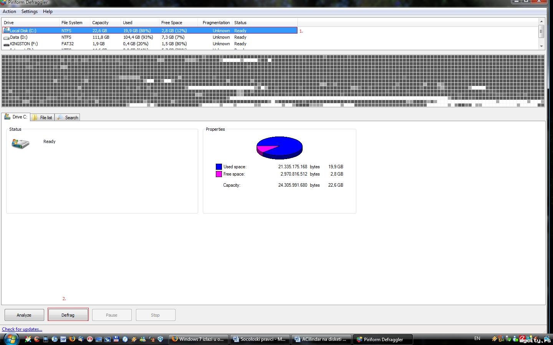The image size is (553, 345).
Task: Switch to the Drive C: tab
Action: coord(16,117)
